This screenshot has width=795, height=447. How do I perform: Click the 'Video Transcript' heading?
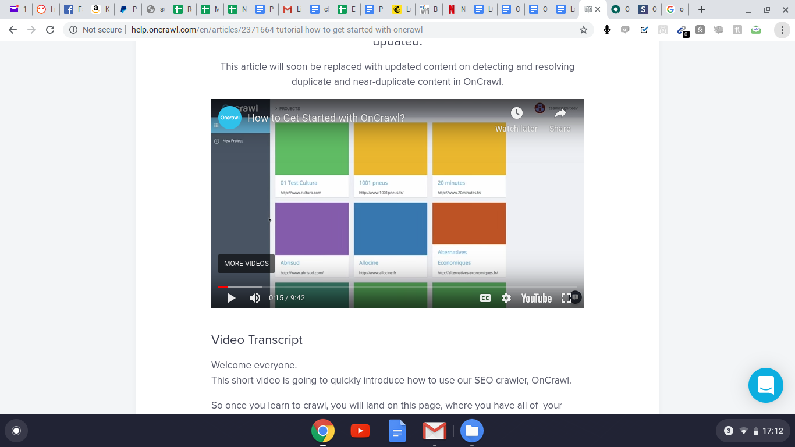pos(257,340)
